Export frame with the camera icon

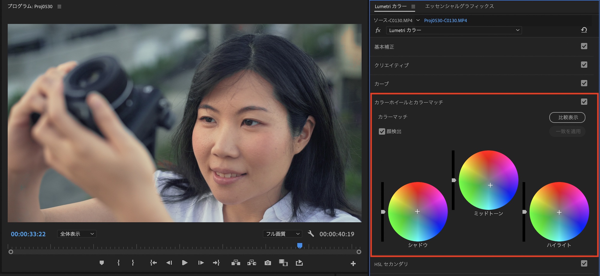coord(268,263)
